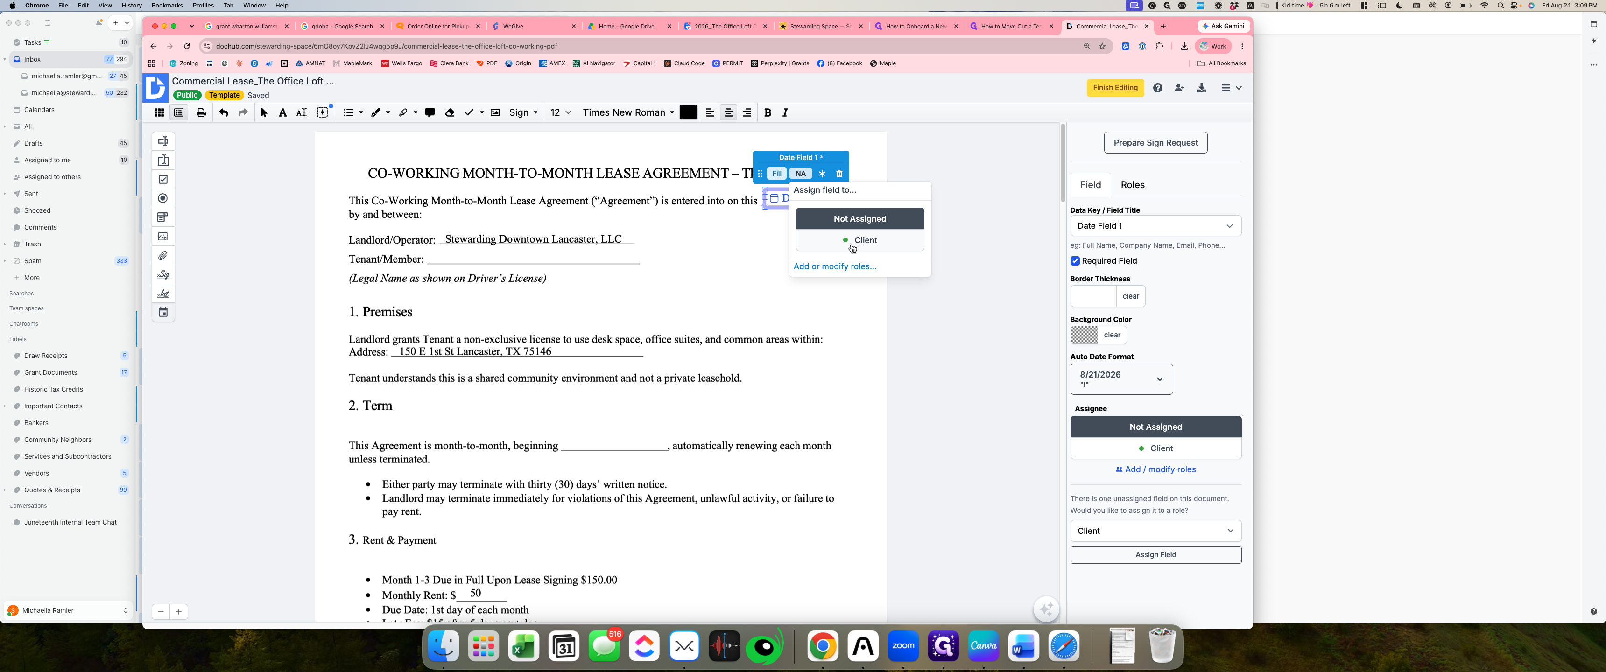Switch to the Roles tab
Viewport: 1606px width, 672px height.
[1132, 185]
